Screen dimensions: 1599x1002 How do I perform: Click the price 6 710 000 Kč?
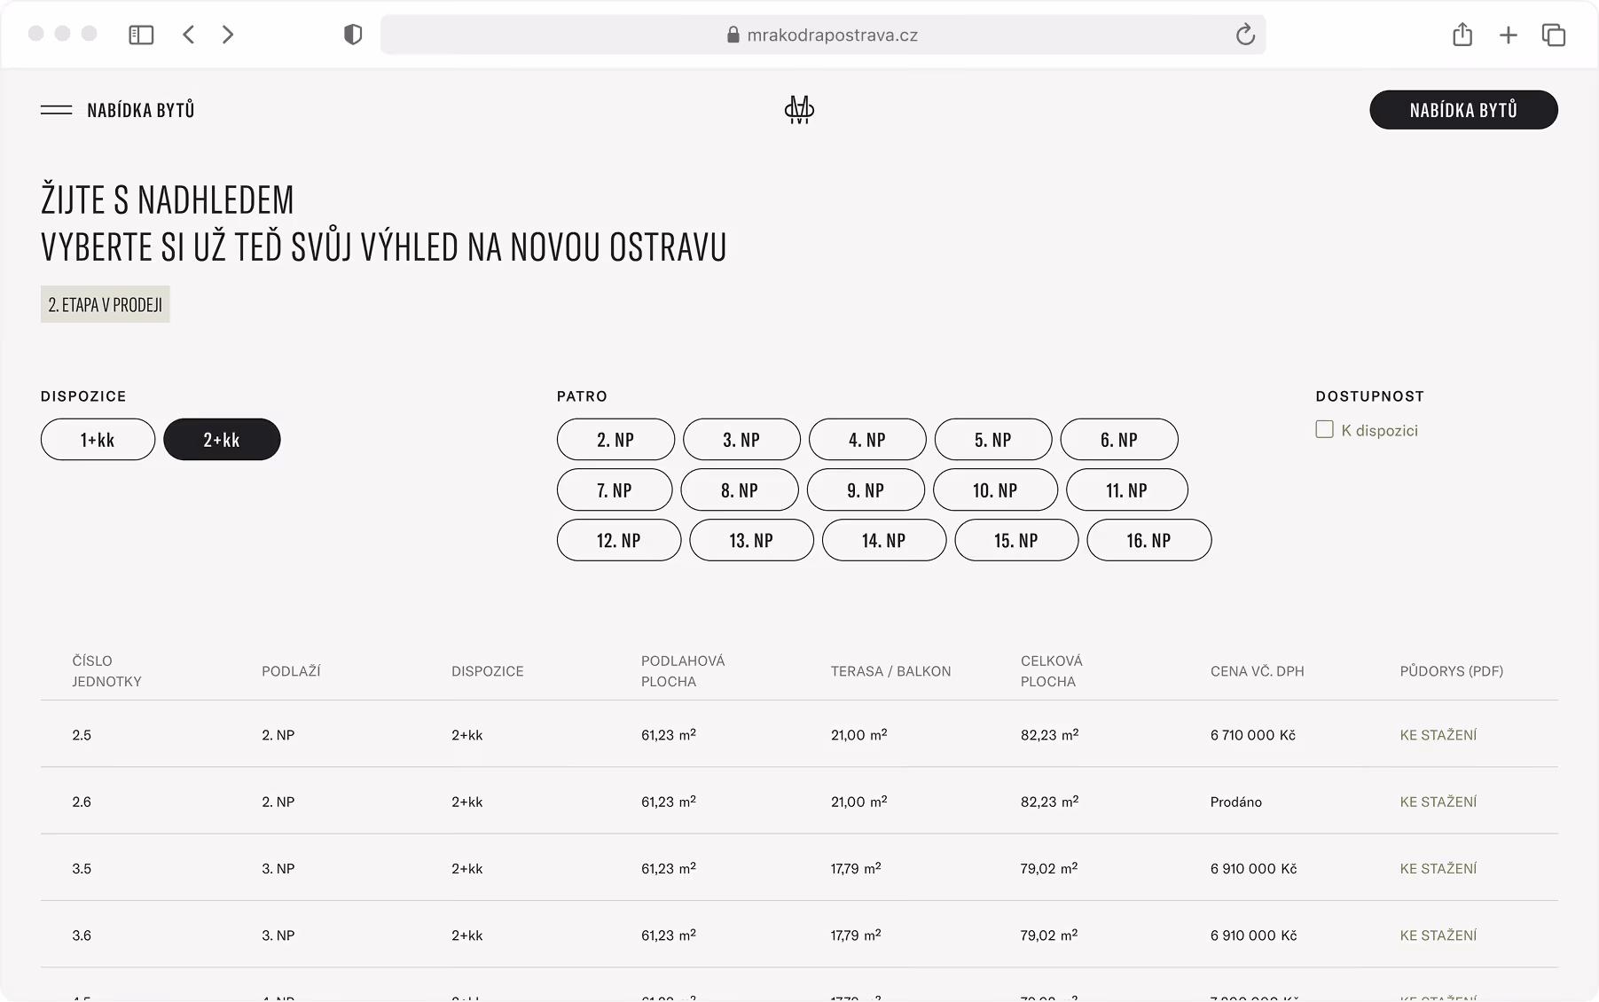pyautogui.click(x=1253, y=735)
